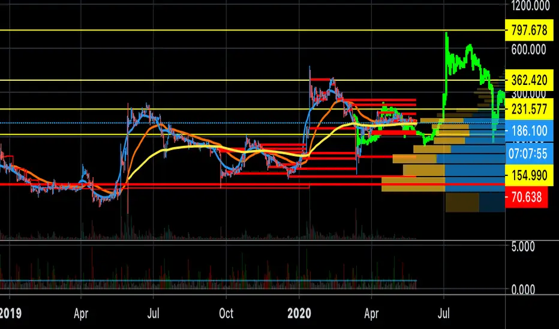The image size is (559, 329).
Task: Click the 5.000 indicator scale value
Action: point(522,246)
